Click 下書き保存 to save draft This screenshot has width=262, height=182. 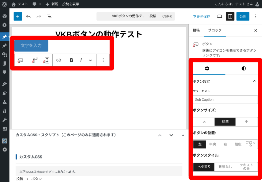[x=202, y=17]
